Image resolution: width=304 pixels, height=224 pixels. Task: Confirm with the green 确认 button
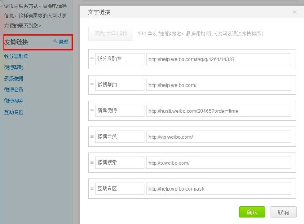(252, 212)
